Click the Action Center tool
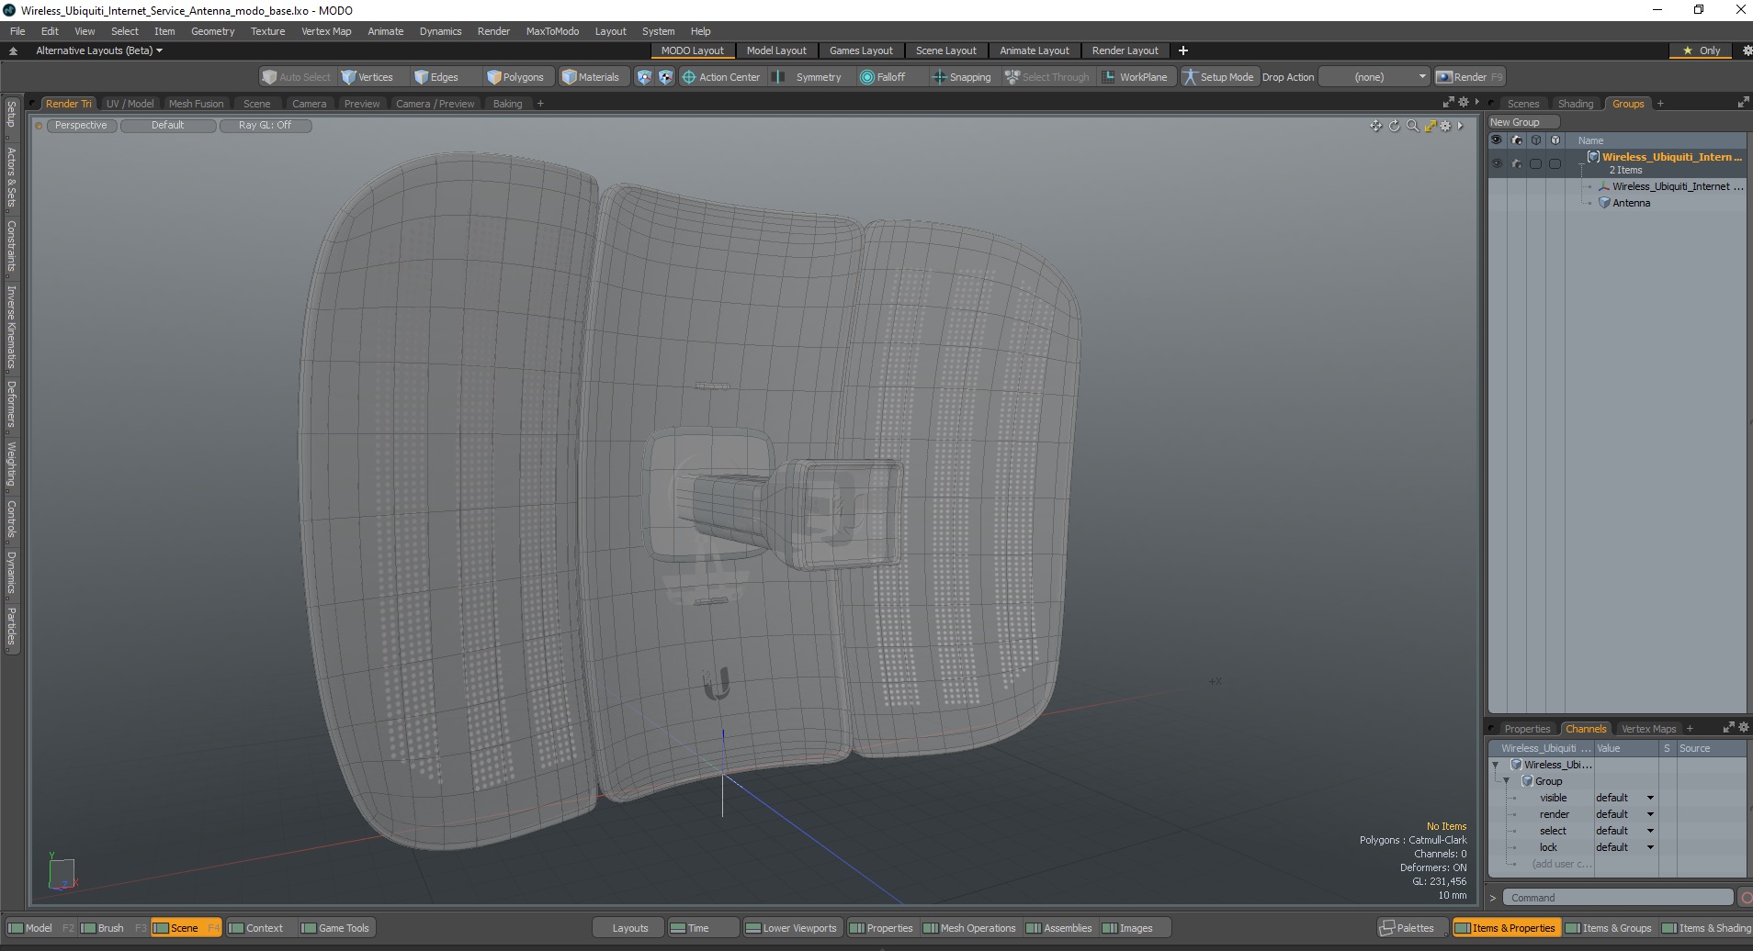This screenshot has width=1753, height=951. point(721,77)
